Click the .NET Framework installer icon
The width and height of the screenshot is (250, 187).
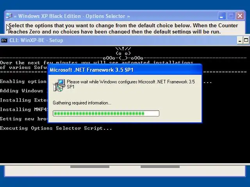59,85
